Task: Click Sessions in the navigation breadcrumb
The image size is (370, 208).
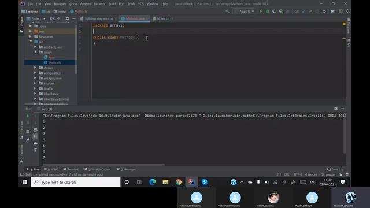Action: [x=29, y=12]
